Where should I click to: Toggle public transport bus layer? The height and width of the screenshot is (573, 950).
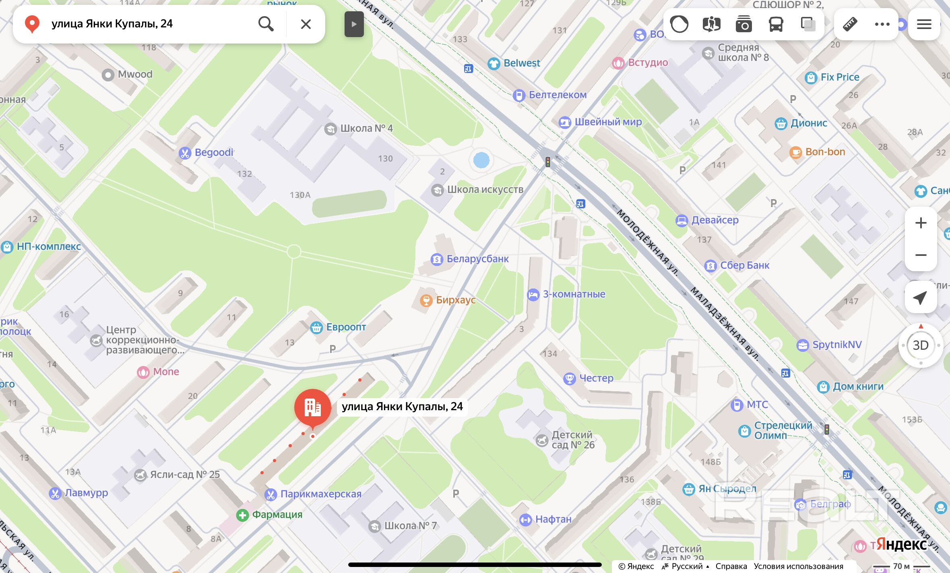point(776,24)
